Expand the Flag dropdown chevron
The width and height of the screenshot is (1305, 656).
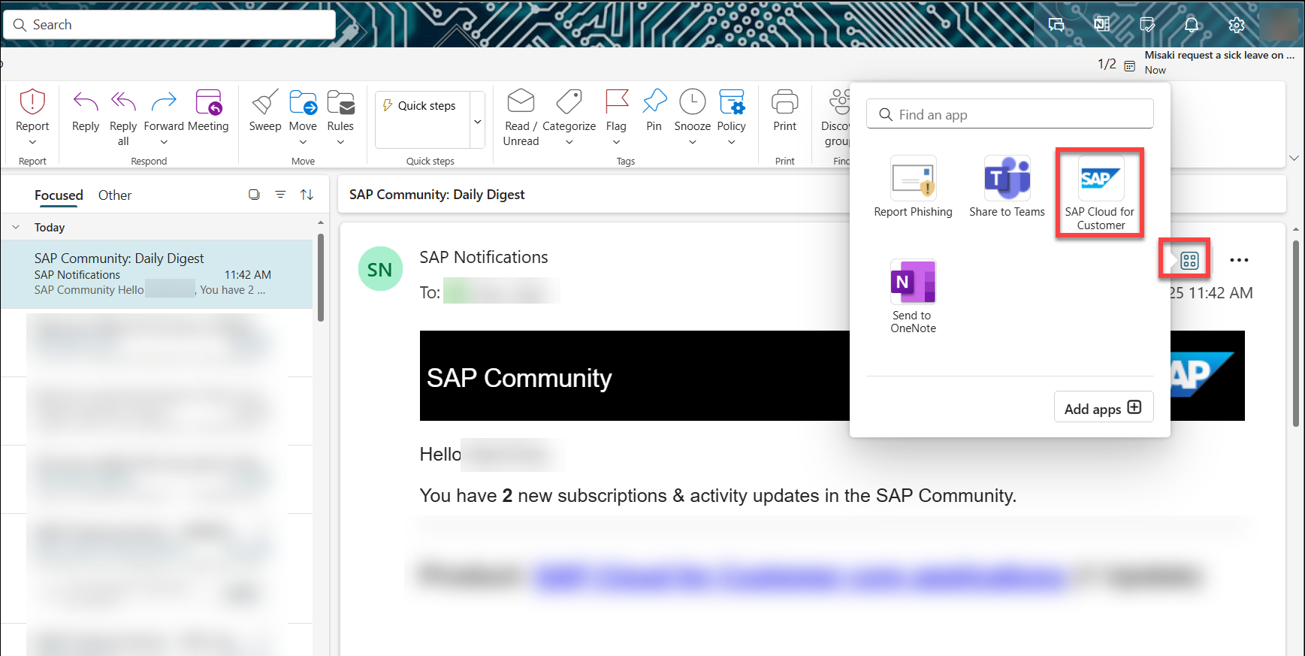pos(616,142)
